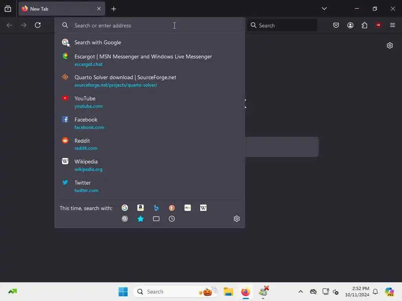Open the notification bell in taskbar

(375, 292)
